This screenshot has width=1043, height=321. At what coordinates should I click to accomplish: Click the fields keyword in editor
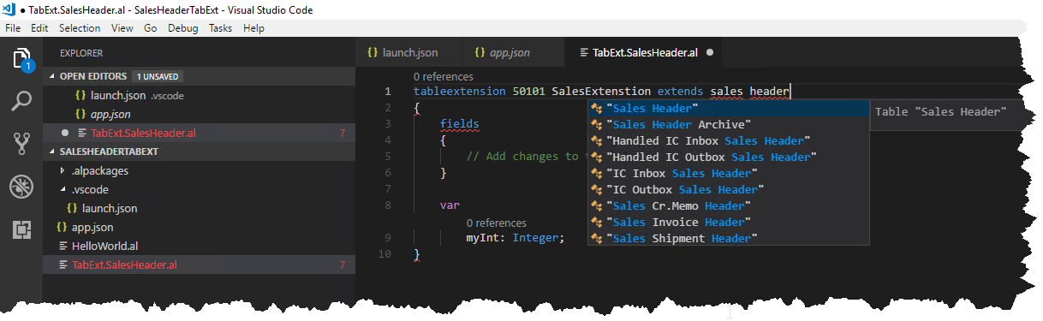[460, 124]
